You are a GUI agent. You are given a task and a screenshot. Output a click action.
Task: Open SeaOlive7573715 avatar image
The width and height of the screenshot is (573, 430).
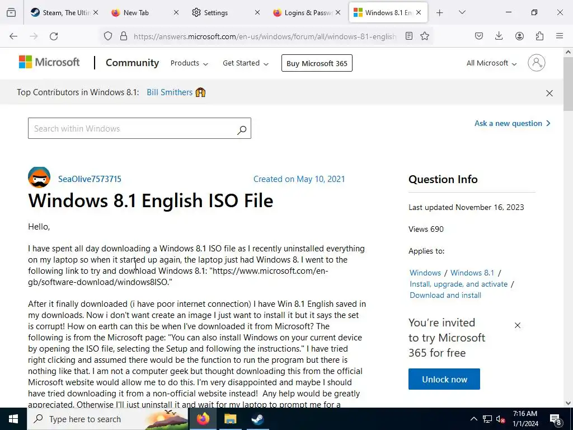pyautogui.click(x=39, y=177)
